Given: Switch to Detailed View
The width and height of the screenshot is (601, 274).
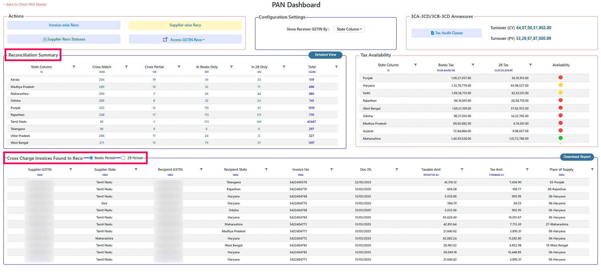Looking at the screenshot, I should (x=326, y=55).
